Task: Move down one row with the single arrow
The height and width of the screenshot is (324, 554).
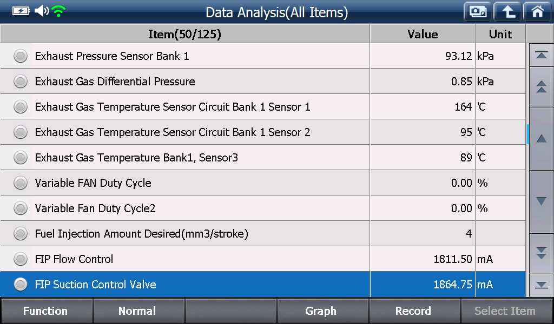Action: pyautogui.click(x=541, y=201)
